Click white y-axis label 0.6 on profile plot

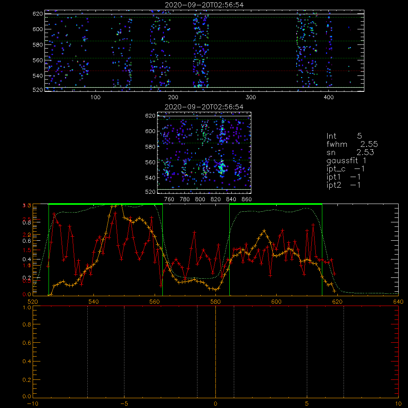[27, 241]
